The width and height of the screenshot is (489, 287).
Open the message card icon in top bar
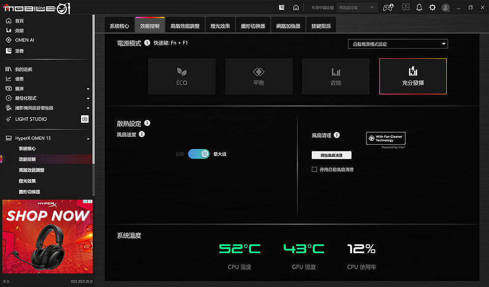point(406,7)
